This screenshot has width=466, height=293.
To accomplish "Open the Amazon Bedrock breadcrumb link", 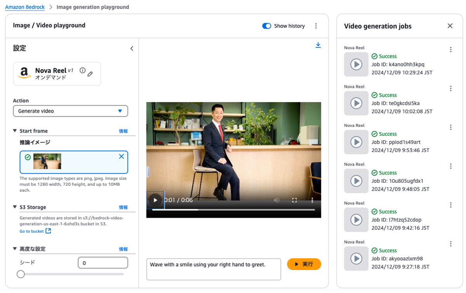I will (25, 7).
